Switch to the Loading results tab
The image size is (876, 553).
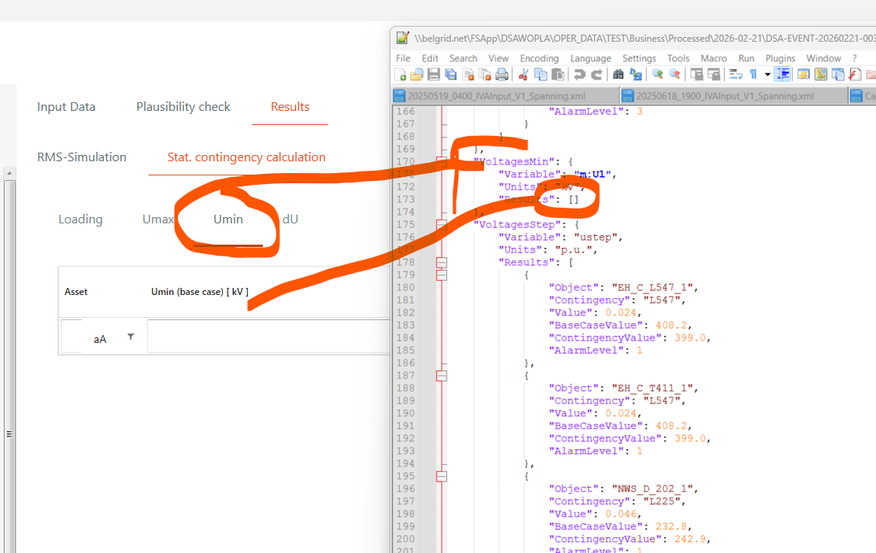point(80,219)
